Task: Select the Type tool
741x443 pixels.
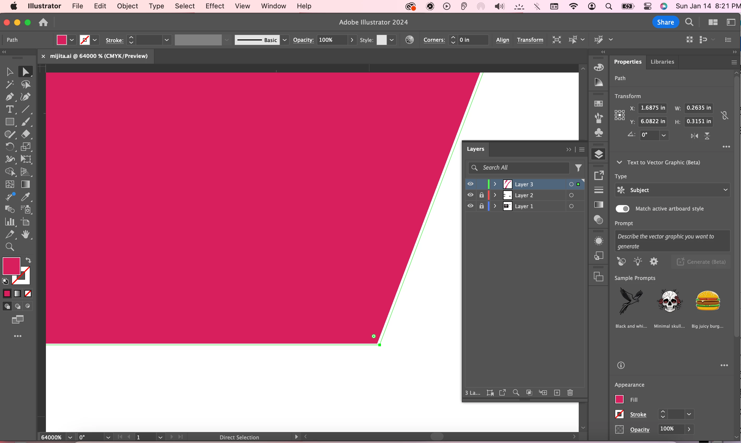Action: tap(9, 109)
